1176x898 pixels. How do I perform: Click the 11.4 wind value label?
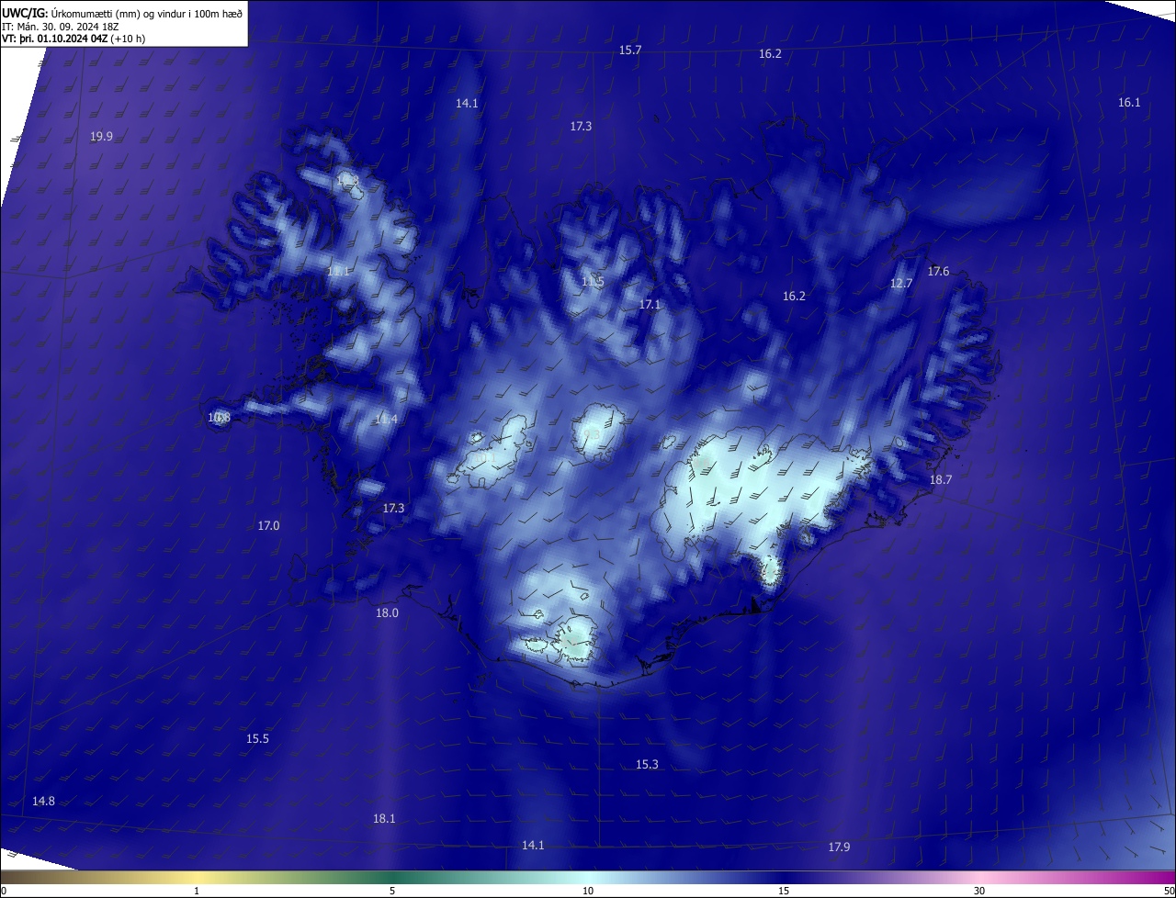tap(386, 420)
